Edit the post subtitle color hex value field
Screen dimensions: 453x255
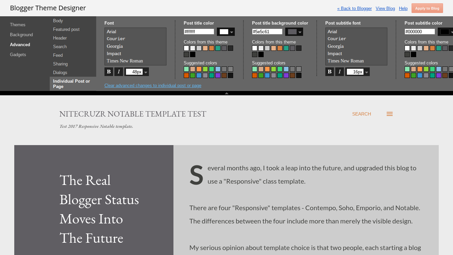(x=419, y=32)
